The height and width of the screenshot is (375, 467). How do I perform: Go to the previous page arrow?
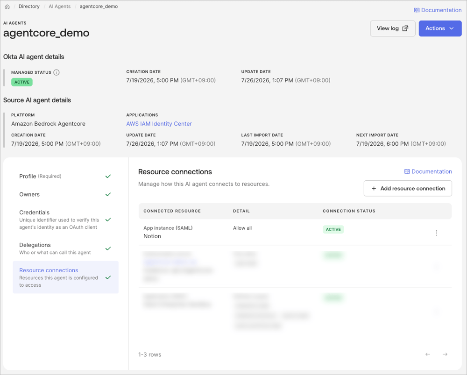428,354
